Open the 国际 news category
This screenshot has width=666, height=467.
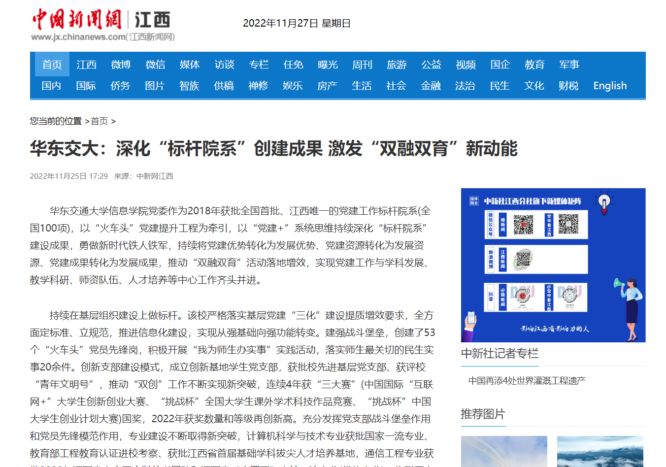(x=86, y=86)
